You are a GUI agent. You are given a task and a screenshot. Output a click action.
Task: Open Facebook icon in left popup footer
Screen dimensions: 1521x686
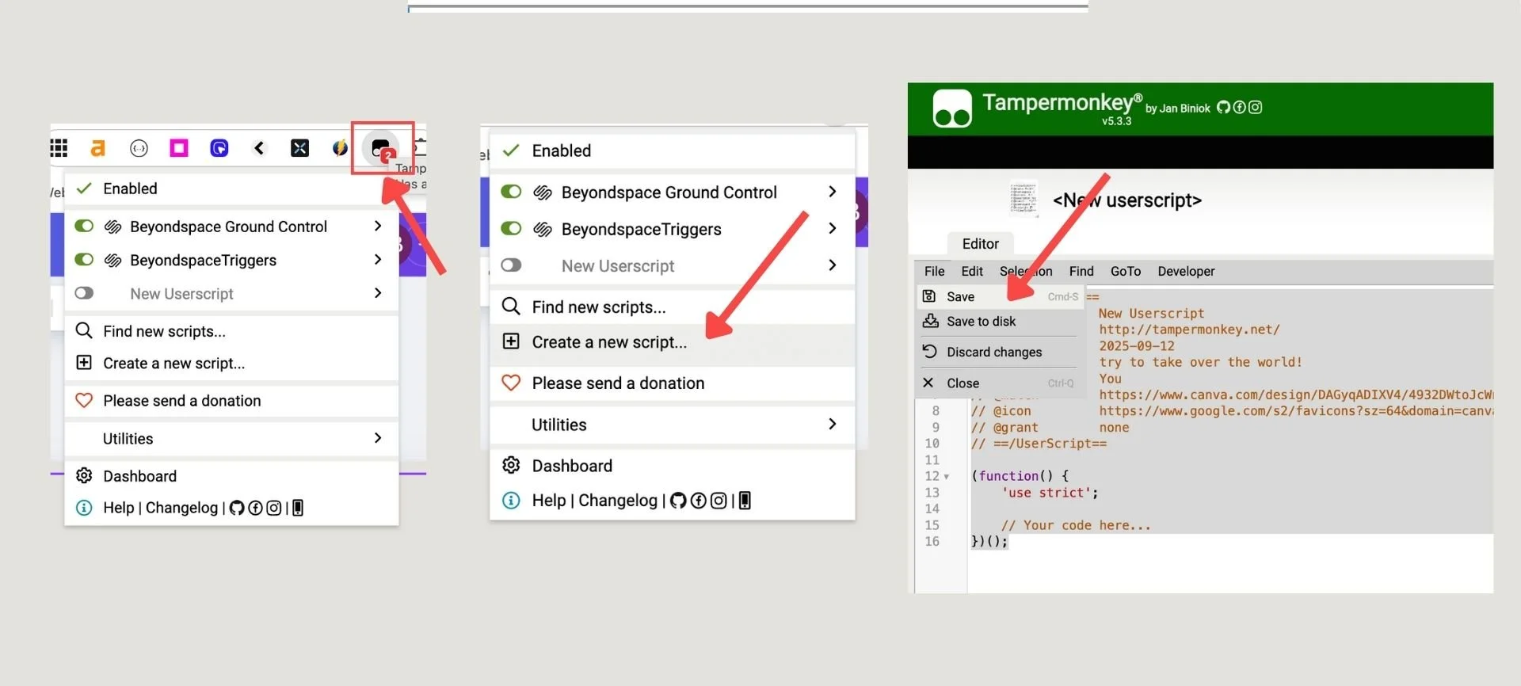coord(255,508)
